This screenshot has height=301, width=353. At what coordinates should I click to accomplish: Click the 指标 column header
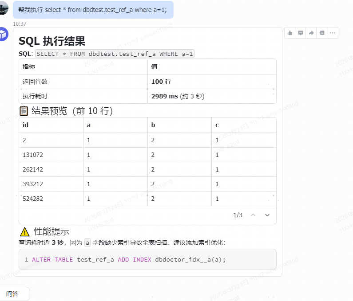point(29,66)
